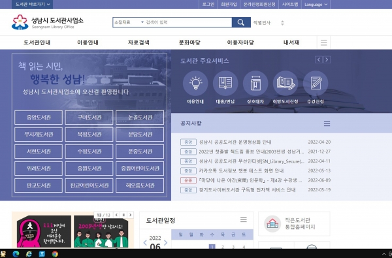The image size is (392, 258).
Task: Show next service icons with right arrow
Action: (327, 59)
